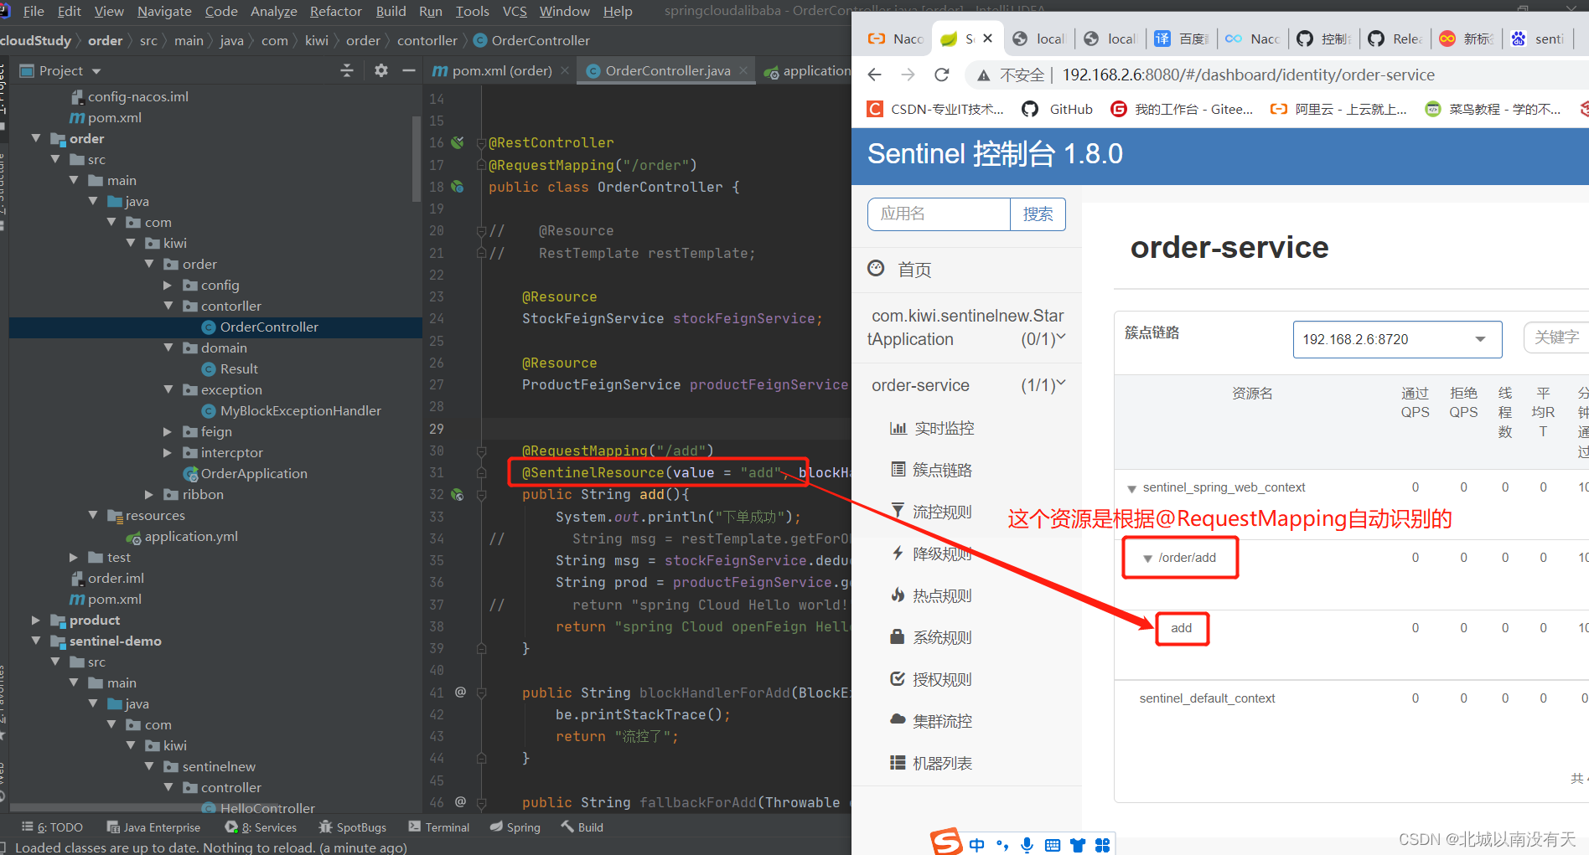Open 机器列表 in Sentinel sidebar
The image size is (1589, 855).
(x=931, y=763)
